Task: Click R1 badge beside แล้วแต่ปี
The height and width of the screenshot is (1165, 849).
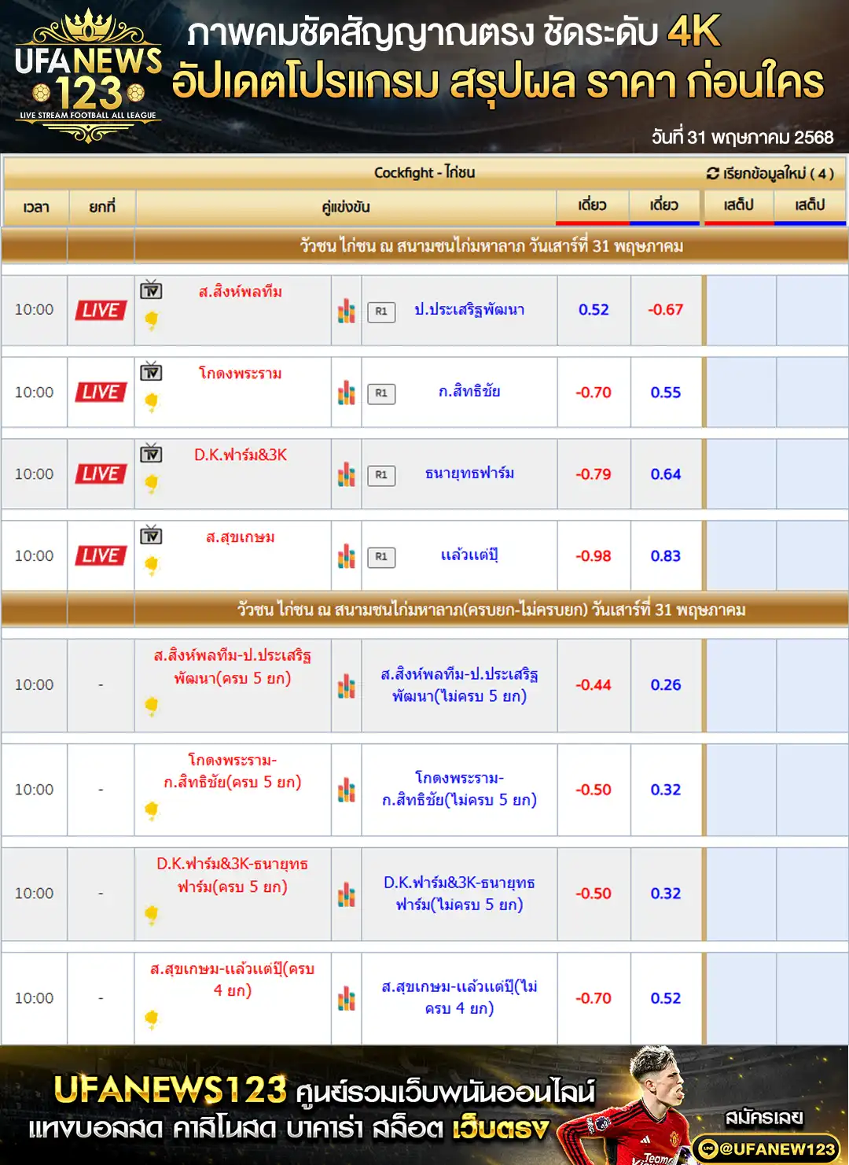Action: click(381, 557)
